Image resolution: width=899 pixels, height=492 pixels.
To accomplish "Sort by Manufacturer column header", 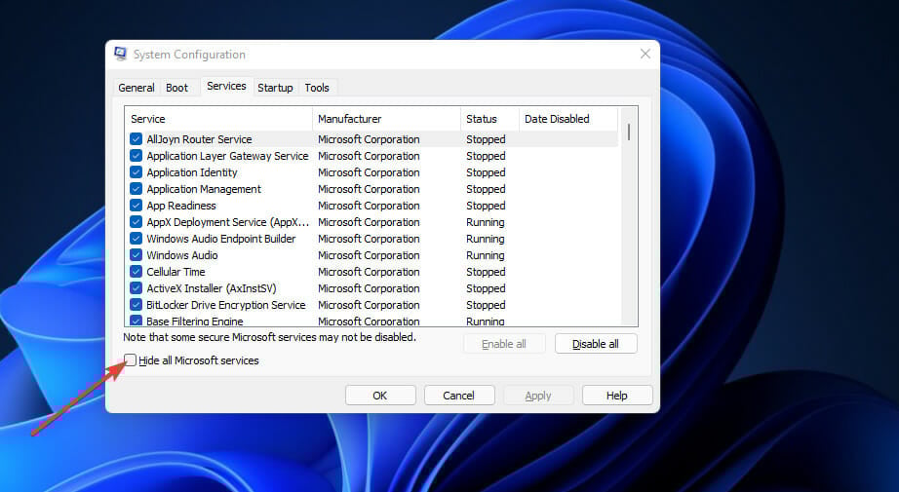I will click(386, 119).
